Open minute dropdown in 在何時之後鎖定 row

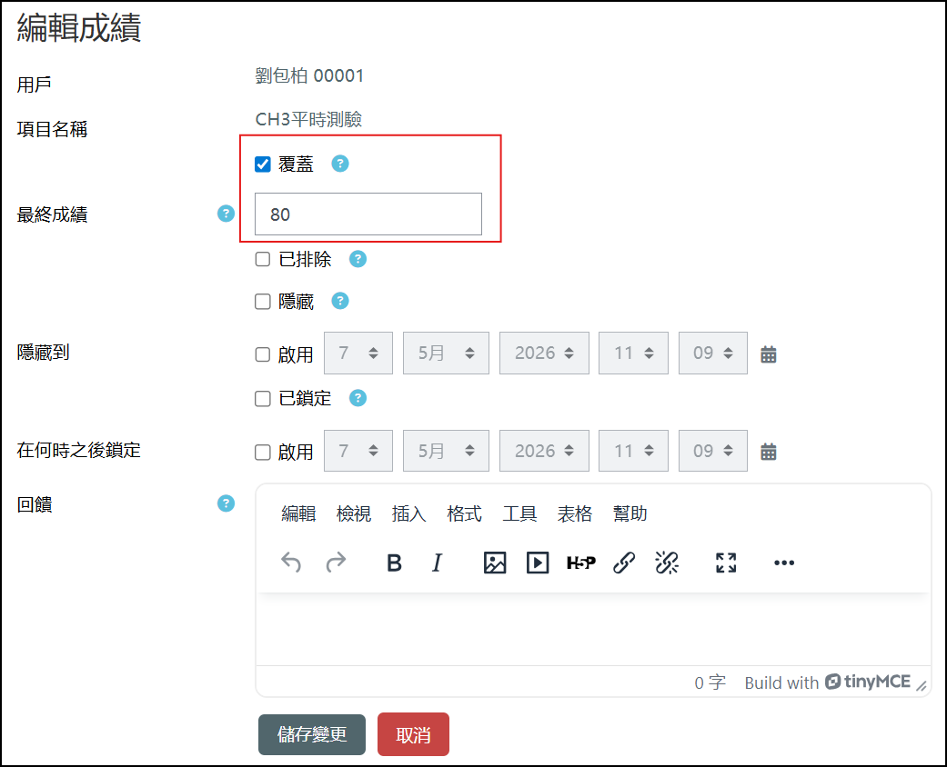(x=712, y=451)
